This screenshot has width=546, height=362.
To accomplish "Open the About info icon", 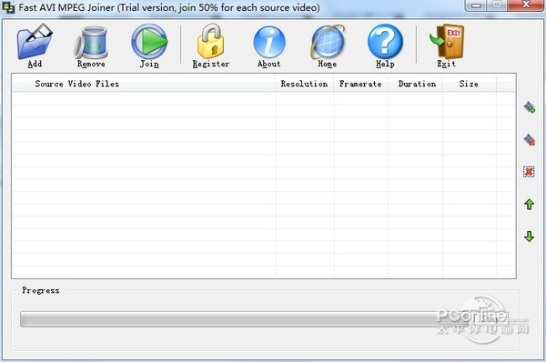I will point(269,42).
